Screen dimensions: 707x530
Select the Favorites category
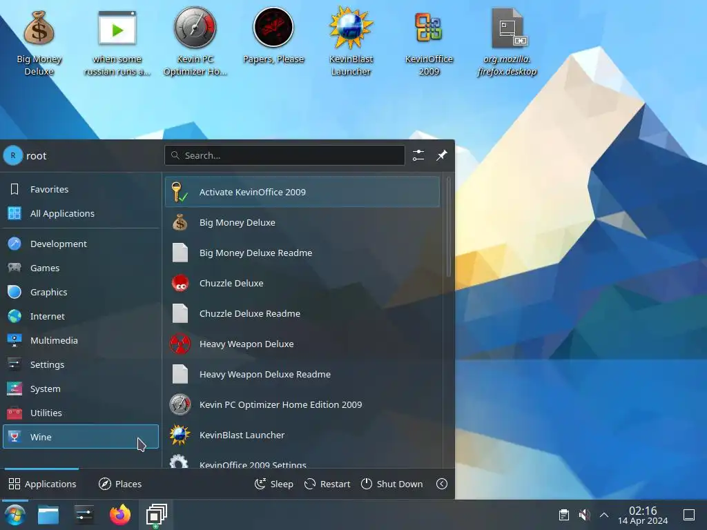click(81, 189)
